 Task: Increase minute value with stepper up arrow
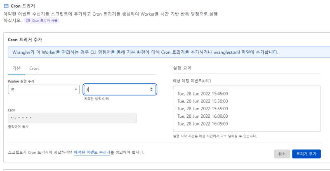click(152, 88)
